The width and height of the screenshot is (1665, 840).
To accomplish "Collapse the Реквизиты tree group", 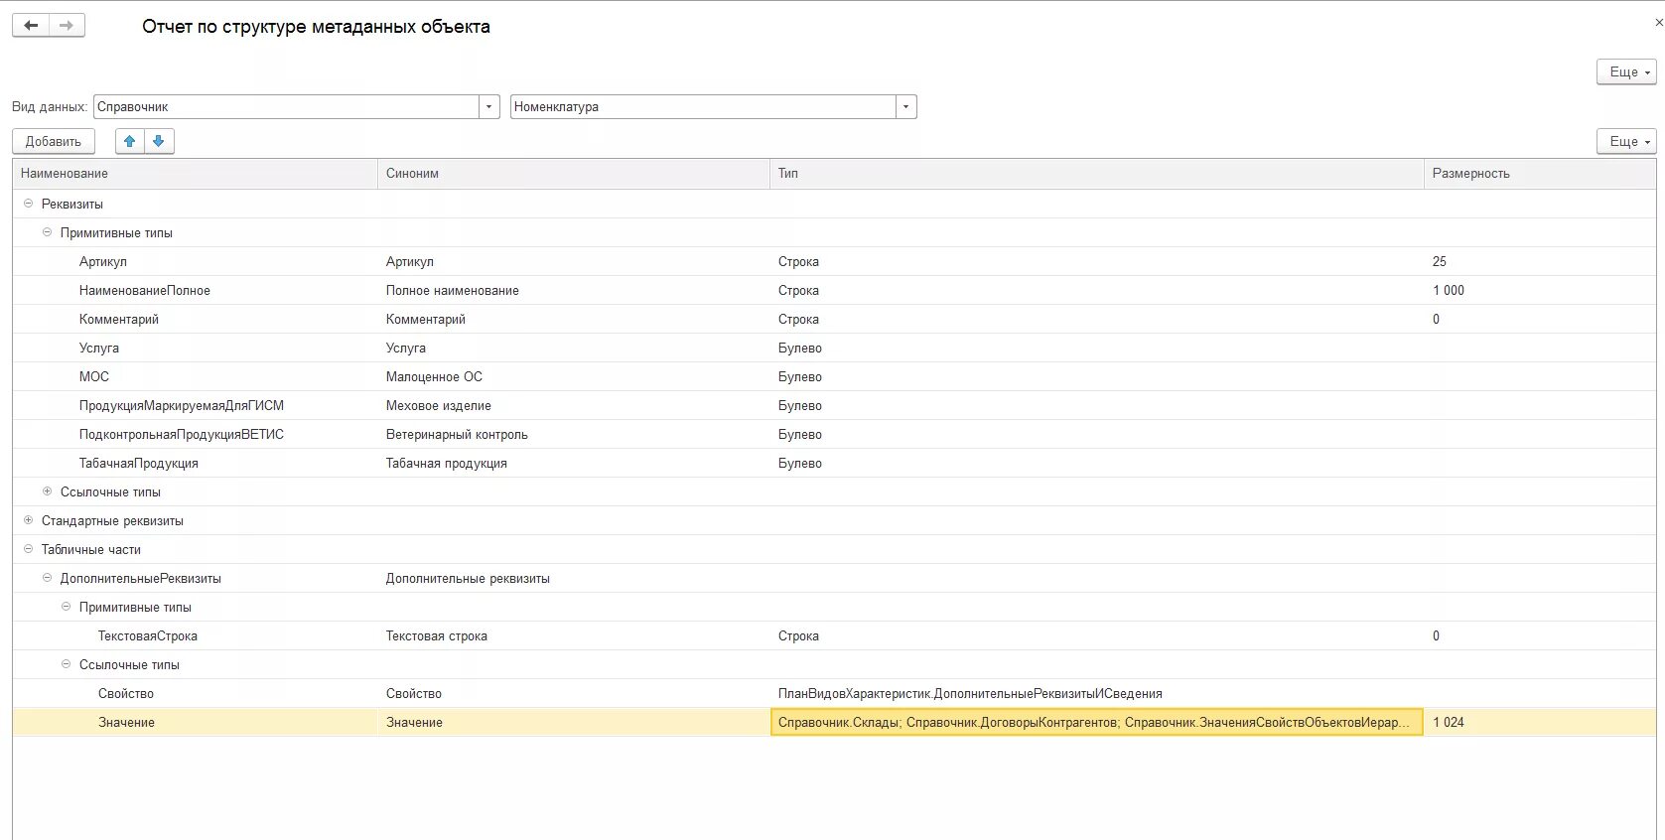I will (x=28, y=204).
